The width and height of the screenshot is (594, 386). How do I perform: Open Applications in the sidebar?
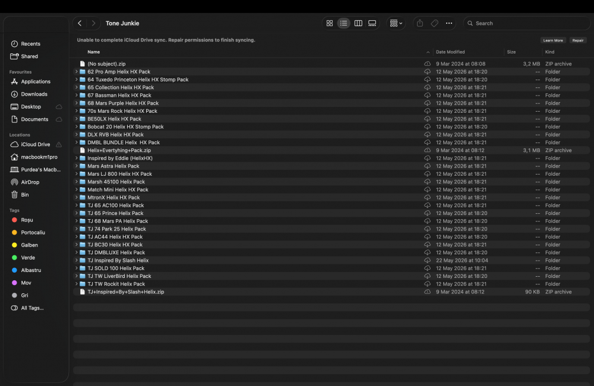(x=36, y=81)
